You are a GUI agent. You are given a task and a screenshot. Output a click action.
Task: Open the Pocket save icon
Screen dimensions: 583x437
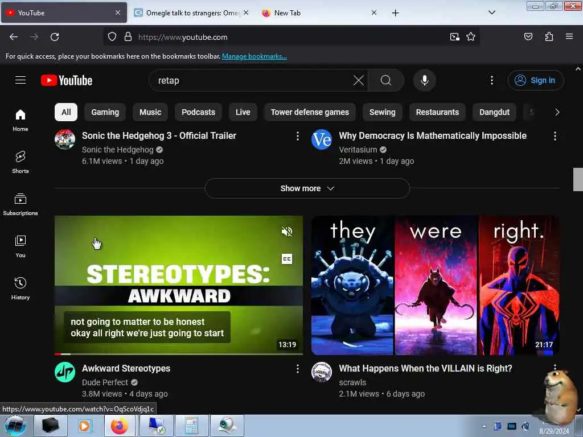tap(528, 36)
